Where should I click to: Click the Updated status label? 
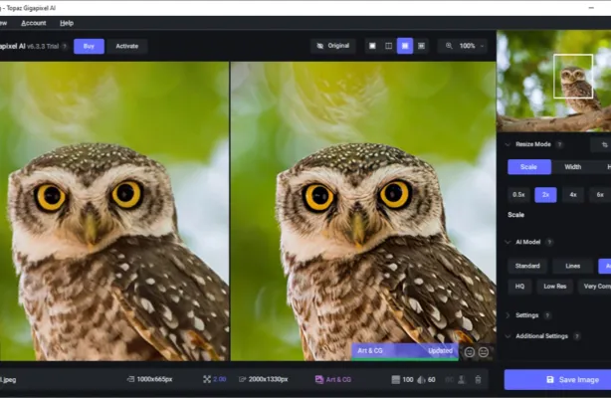[x=440, y=351]
